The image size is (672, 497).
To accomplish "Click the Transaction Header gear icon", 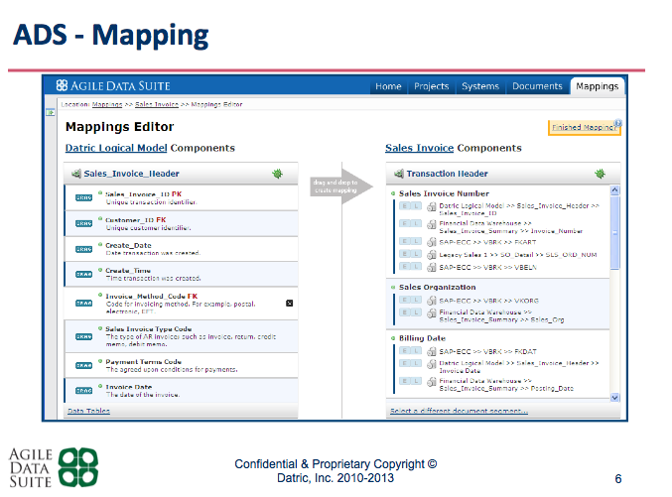I will (x=600, y=174).
